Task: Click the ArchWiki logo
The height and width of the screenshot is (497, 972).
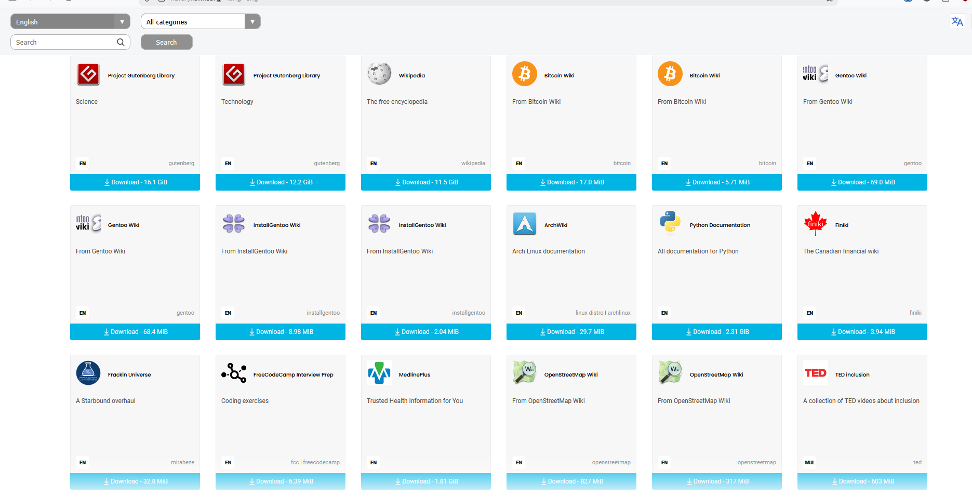Action: (525, 224)
